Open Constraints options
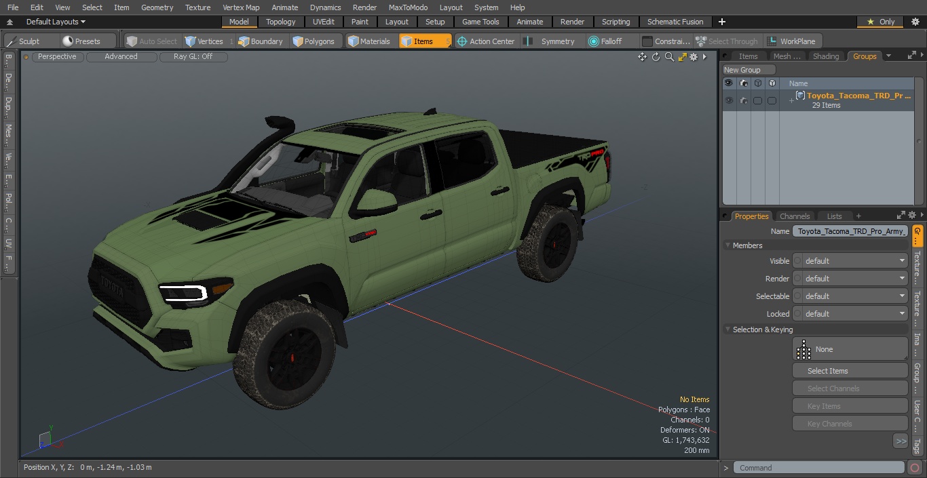This screenshot has width=927, height=478. tap(666, 41)
